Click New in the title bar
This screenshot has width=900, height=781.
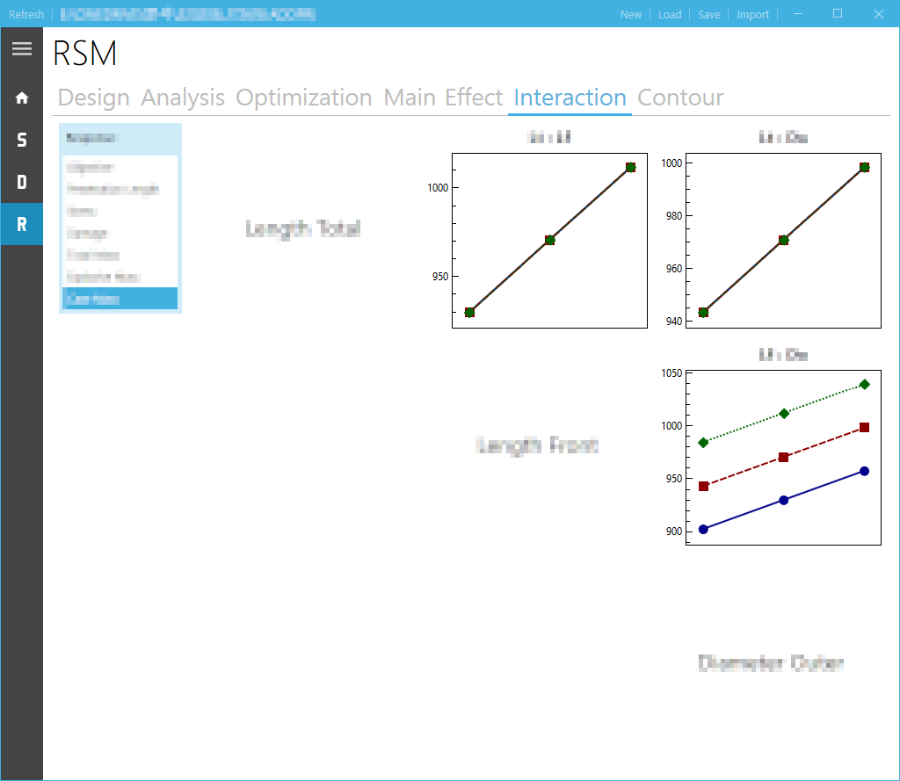point(631,14)
